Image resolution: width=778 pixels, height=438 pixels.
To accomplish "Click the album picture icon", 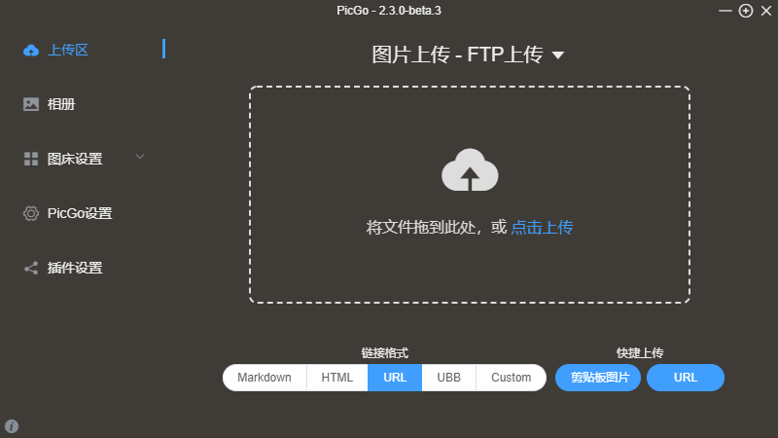I will (x=31, y=104).
